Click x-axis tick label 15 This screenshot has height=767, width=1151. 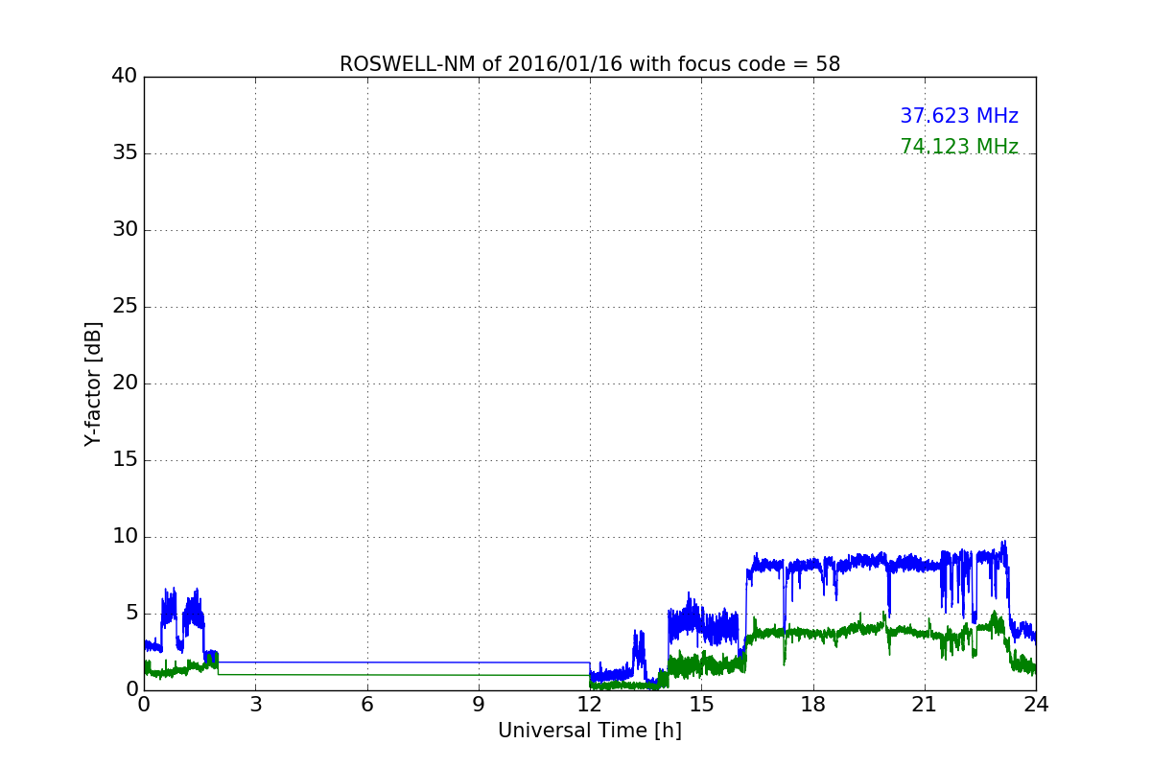(x=701, y=705)
